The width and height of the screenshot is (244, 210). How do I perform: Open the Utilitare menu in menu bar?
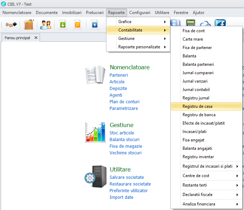click(x=162, y=13)
